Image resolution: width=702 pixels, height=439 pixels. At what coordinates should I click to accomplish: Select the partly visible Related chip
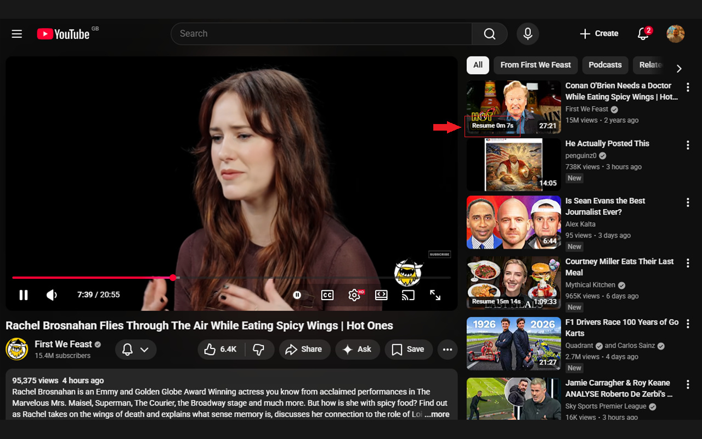(x=650, y=65)
